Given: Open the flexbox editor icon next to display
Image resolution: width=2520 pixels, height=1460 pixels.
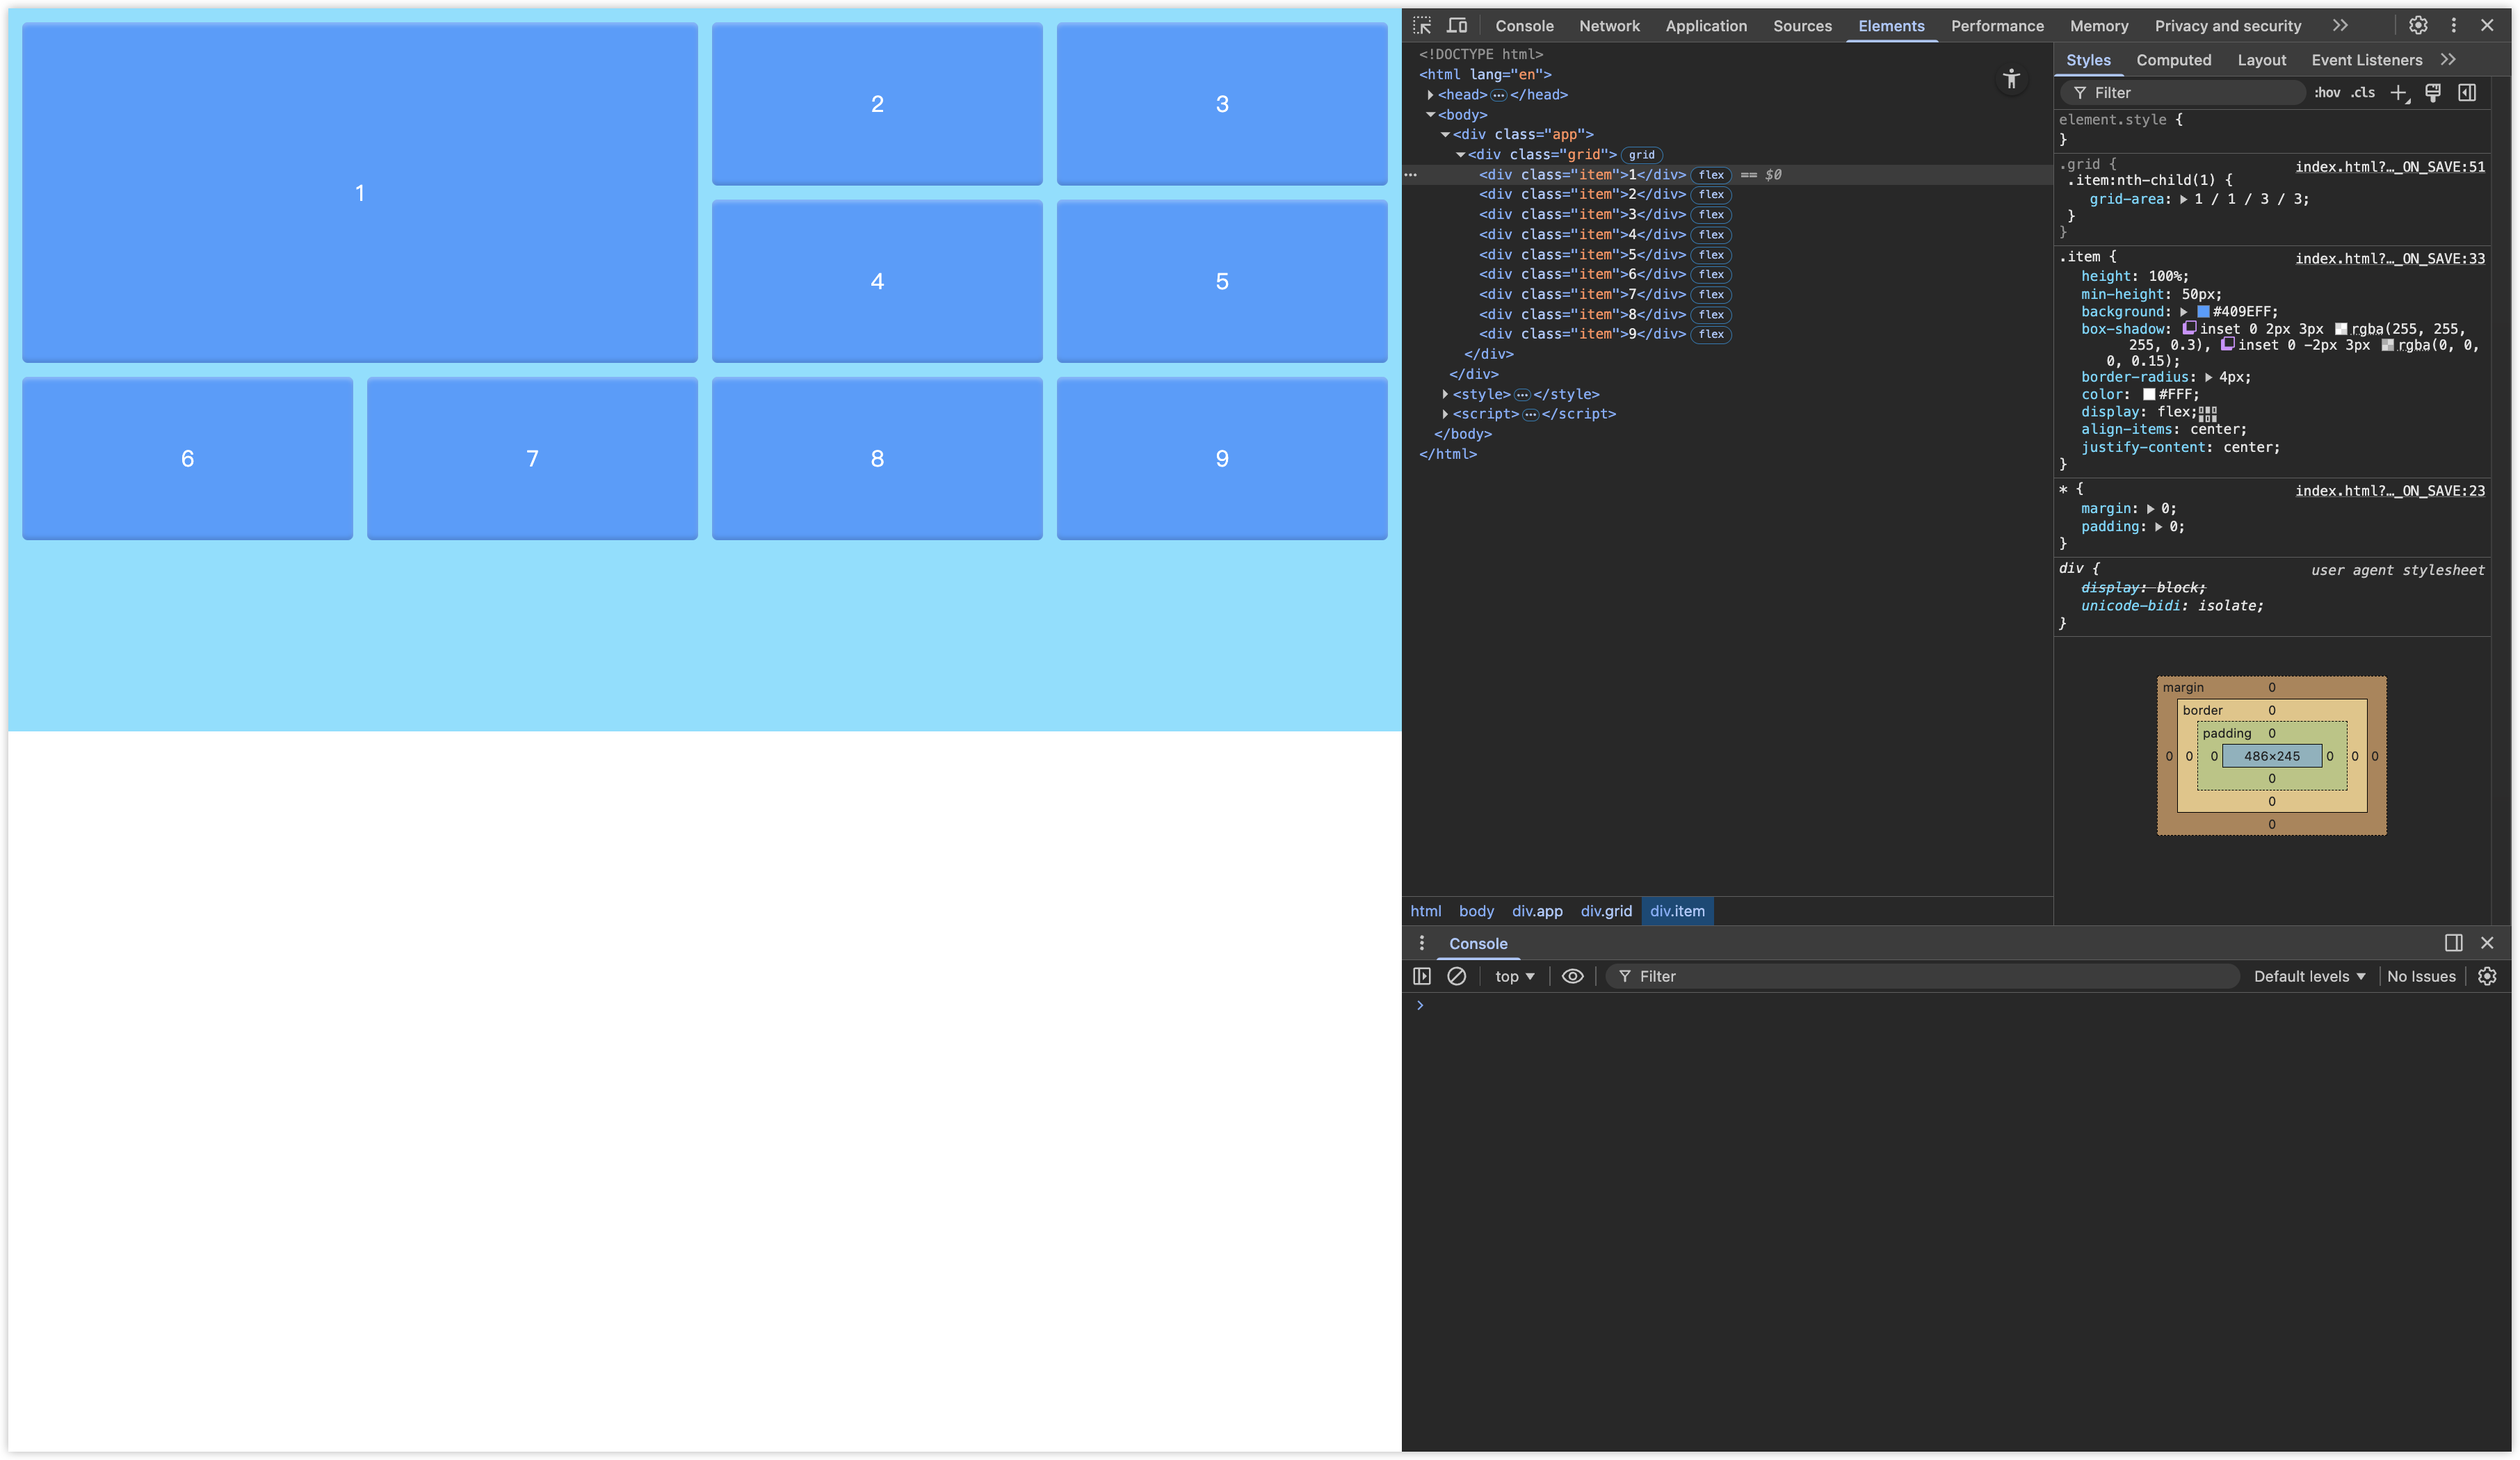Looking at the screenshot, I should (2208, 413).
